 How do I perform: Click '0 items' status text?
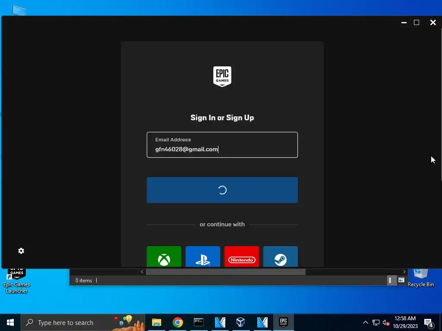pos(84,280)
